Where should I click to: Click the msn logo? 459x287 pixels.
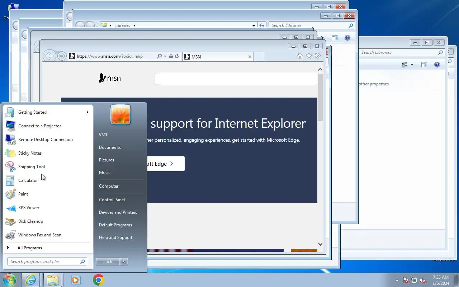[110, 78]
